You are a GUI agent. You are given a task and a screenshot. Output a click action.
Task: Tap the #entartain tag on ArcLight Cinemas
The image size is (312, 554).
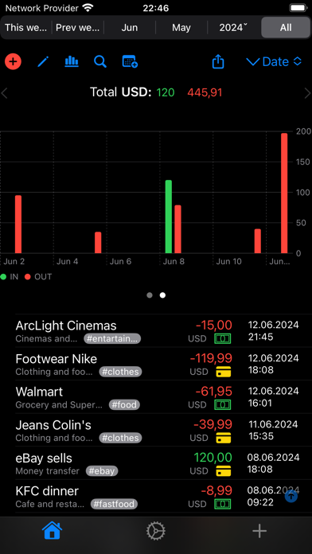click(112, 338)
